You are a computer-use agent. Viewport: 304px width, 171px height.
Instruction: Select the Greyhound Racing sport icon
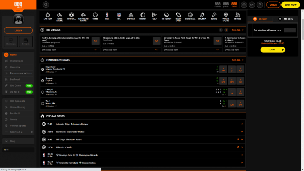[x=83, y=17]
